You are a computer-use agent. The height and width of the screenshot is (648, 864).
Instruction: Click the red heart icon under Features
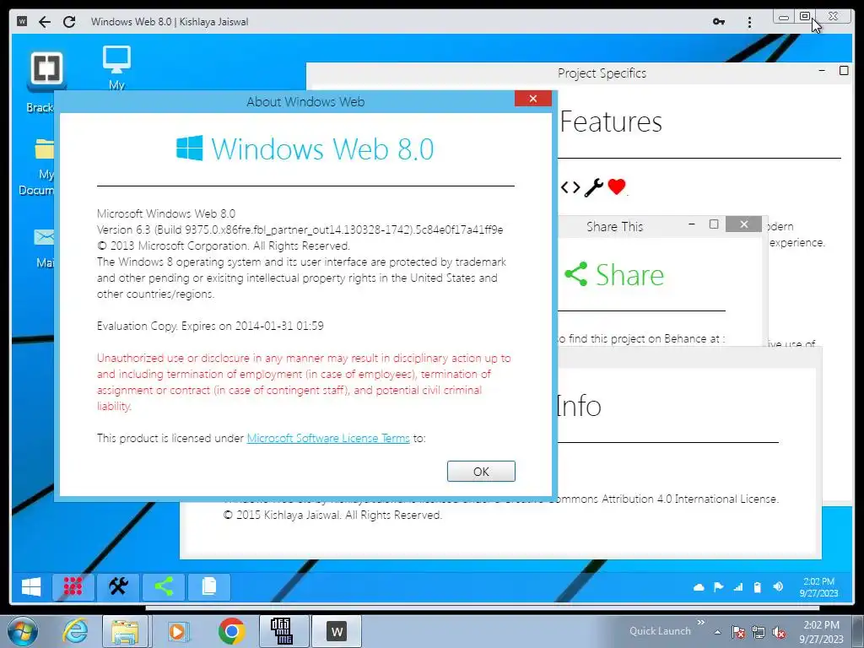(x=617, y=186)
